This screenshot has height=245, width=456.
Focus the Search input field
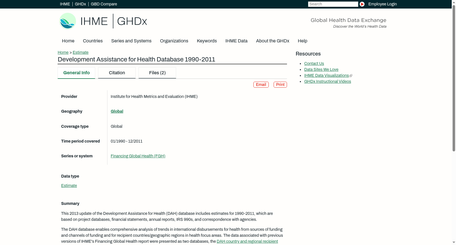click(x=333, y=4)
